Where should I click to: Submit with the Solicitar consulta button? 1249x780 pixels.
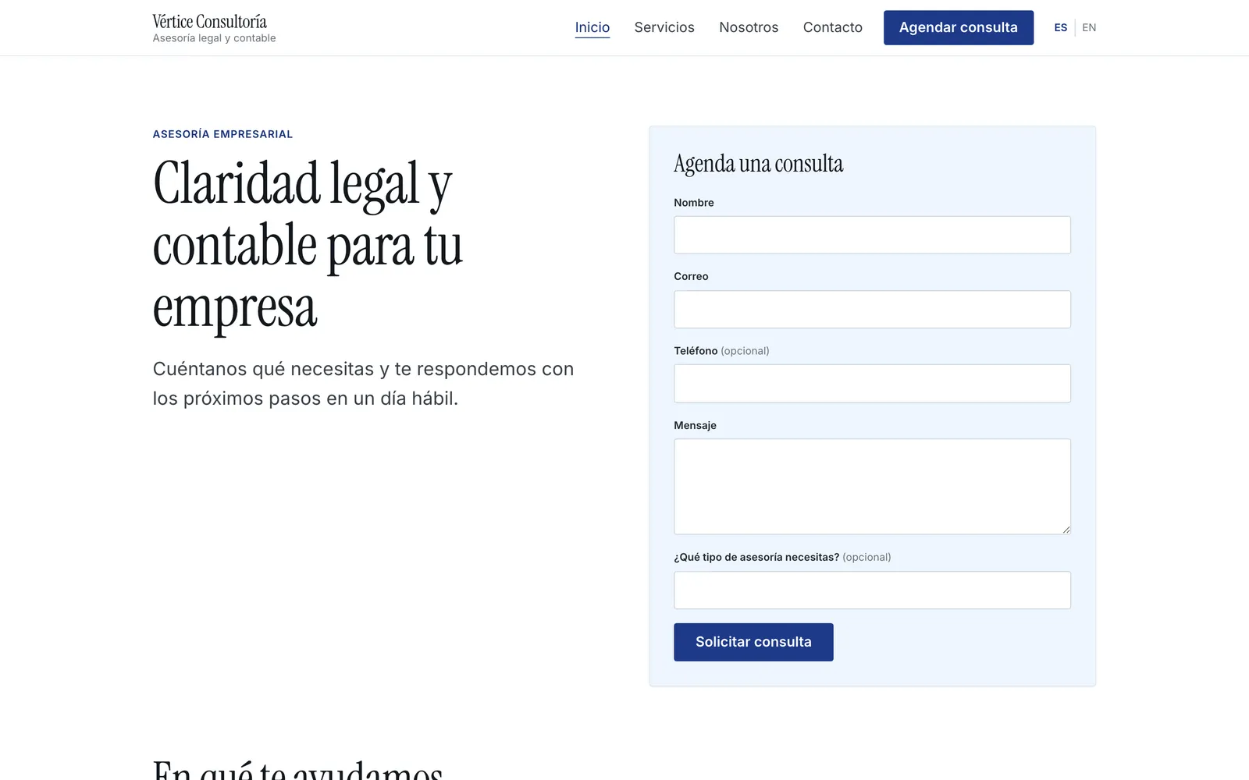click(x=753, y=642)
